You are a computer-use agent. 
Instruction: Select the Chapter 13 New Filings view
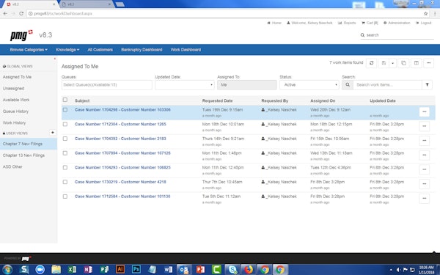pos(23,155)
